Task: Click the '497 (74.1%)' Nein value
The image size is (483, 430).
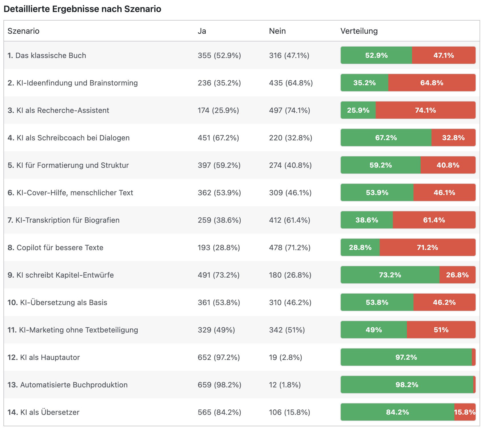Action: click(x=290, y=110)
